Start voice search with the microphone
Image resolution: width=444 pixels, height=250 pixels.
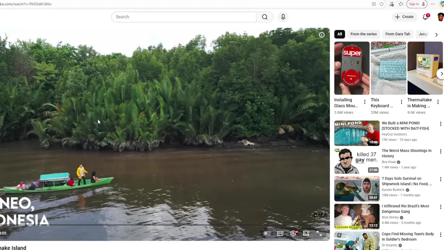[283, 17]
